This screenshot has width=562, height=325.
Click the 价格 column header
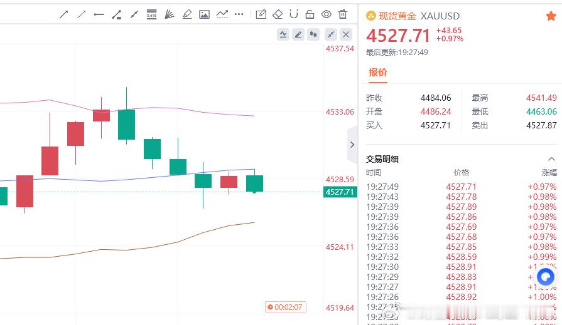[462, 173]
